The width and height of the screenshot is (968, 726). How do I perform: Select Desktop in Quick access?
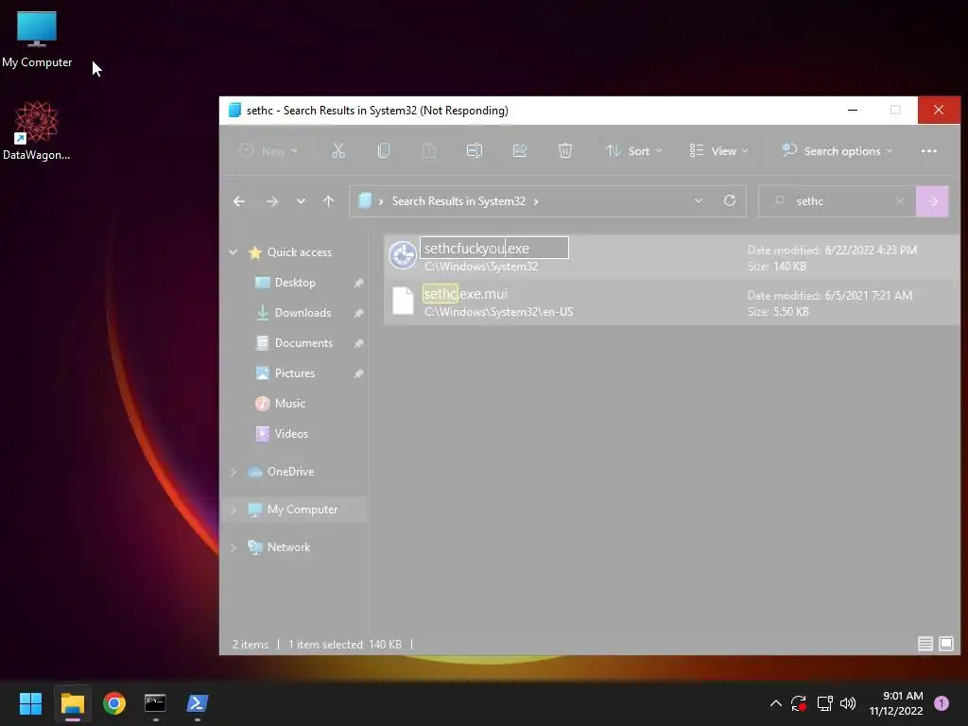(x=295, y=282)
